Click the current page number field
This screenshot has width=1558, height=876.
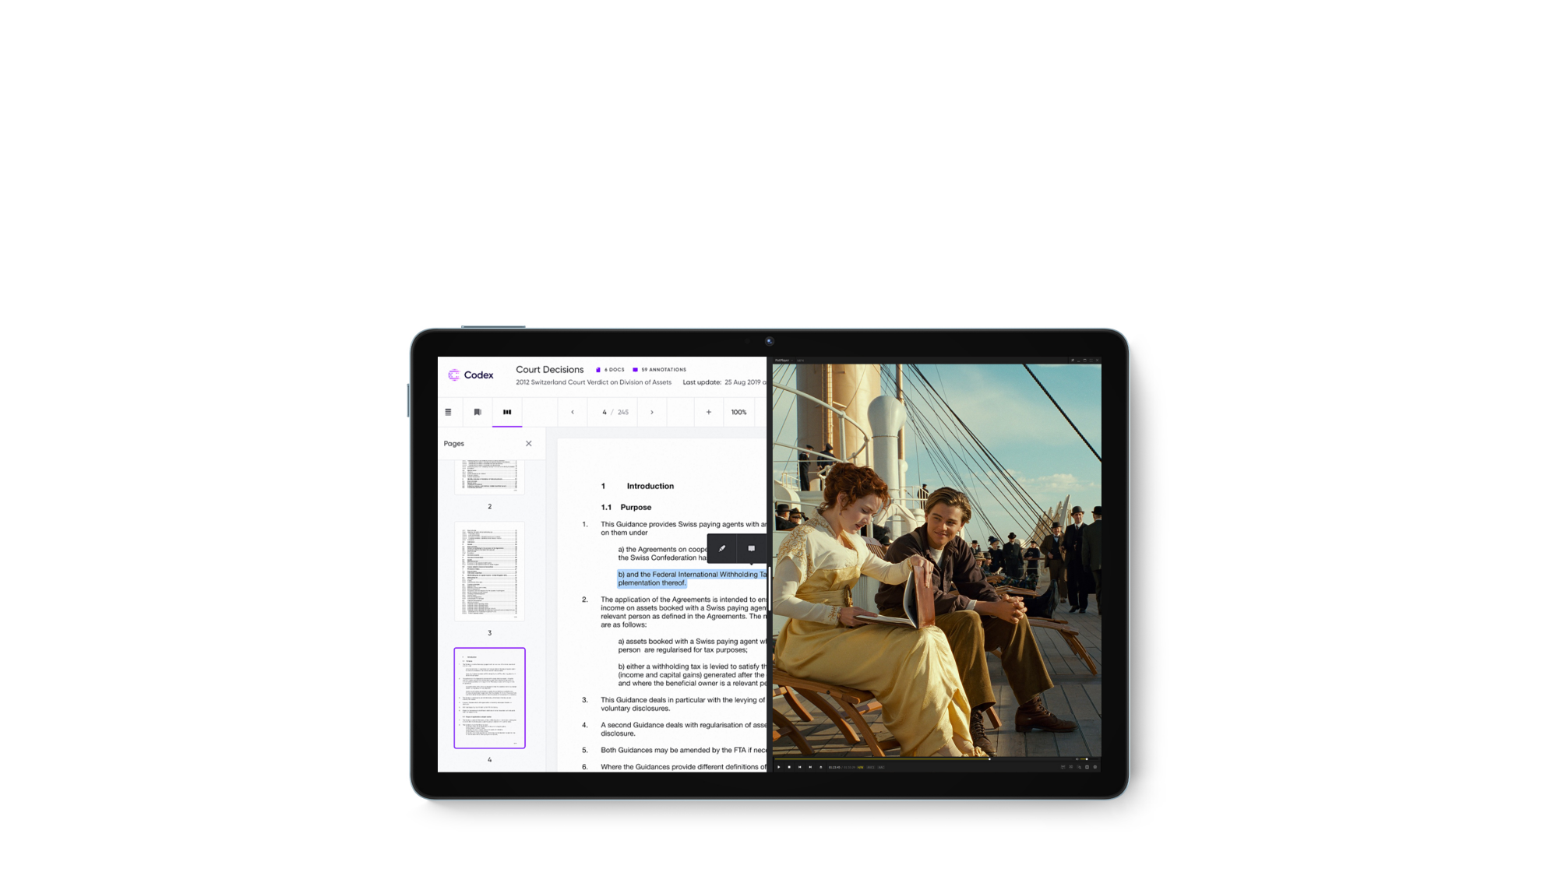pos(605,412)
